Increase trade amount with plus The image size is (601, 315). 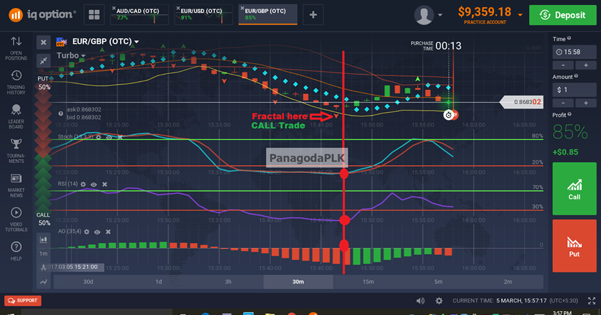586,103
